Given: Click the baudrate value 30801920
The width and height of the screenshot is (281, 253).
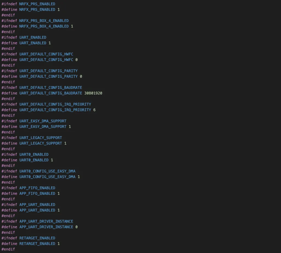Looking at the screenshot, I should pyautogui.click(x=93, y=93).
